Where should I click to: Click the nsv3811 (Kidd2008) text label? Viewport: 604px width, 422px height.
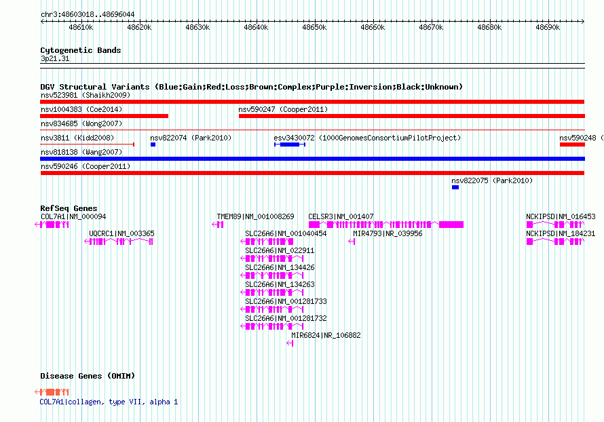coord(77,138)
